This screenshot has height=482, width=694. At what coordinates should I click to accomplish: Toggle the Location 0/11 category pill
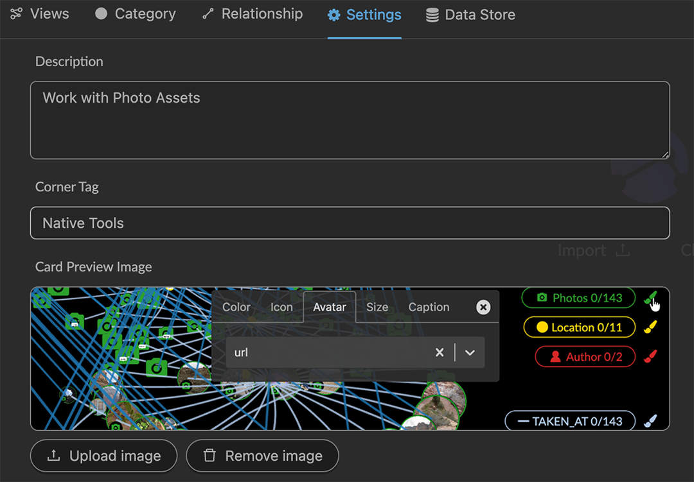[580, 327]
